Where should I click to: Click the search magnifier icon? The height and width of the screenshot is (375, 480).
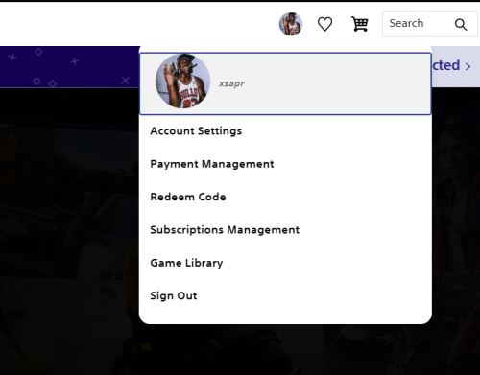click(x=461, y=24)
